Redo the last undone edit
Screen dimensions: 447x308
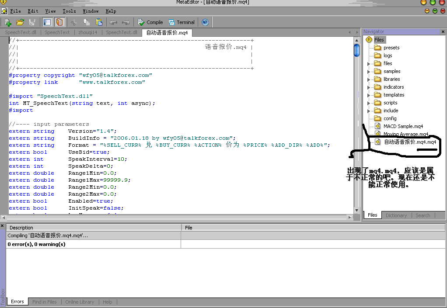[126, 22]
